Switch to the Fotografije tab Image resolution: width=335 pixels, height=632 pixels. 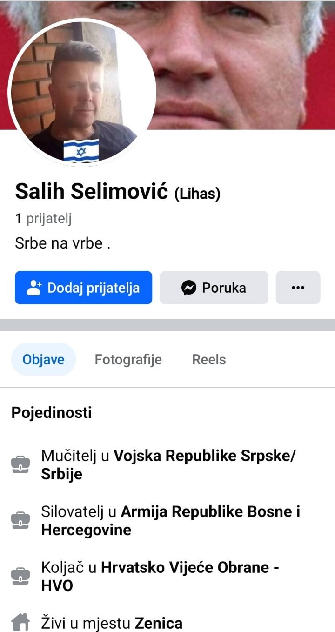tap(128, 359)
